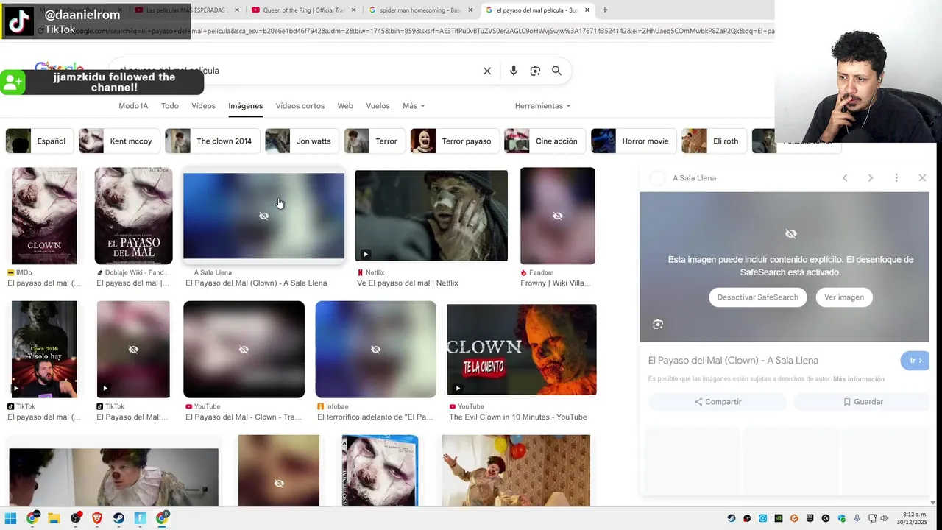Click the volume icon in system tray
Image resolution: width=942 pixels, height=530 pixels.
pyautogui.click(x=884, y=519)
